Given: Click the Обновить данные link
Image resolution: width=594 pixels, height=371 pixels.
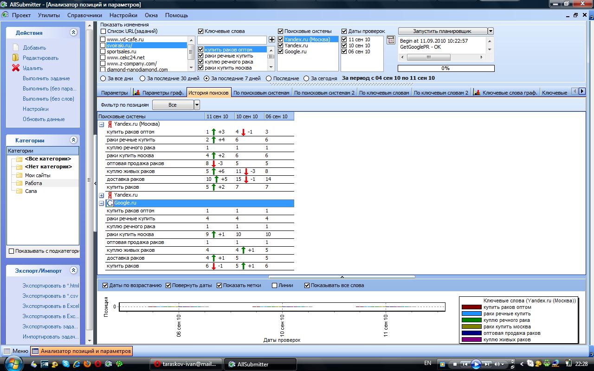Looking at the screenshot, I should click(44, 119).
